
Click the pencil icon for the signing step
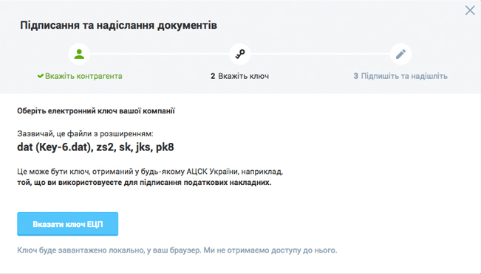[400, 54]
